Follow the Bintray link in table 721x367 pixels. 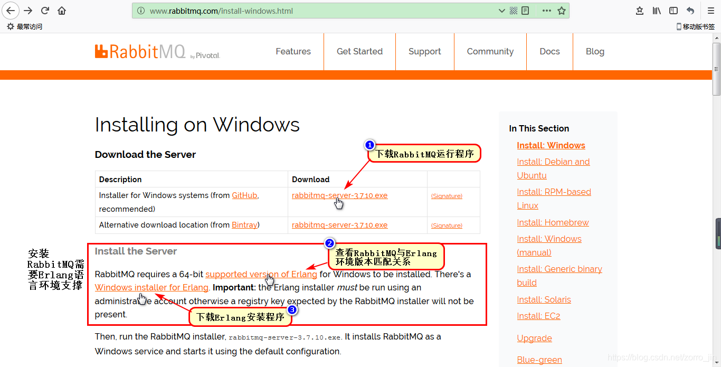244,225
